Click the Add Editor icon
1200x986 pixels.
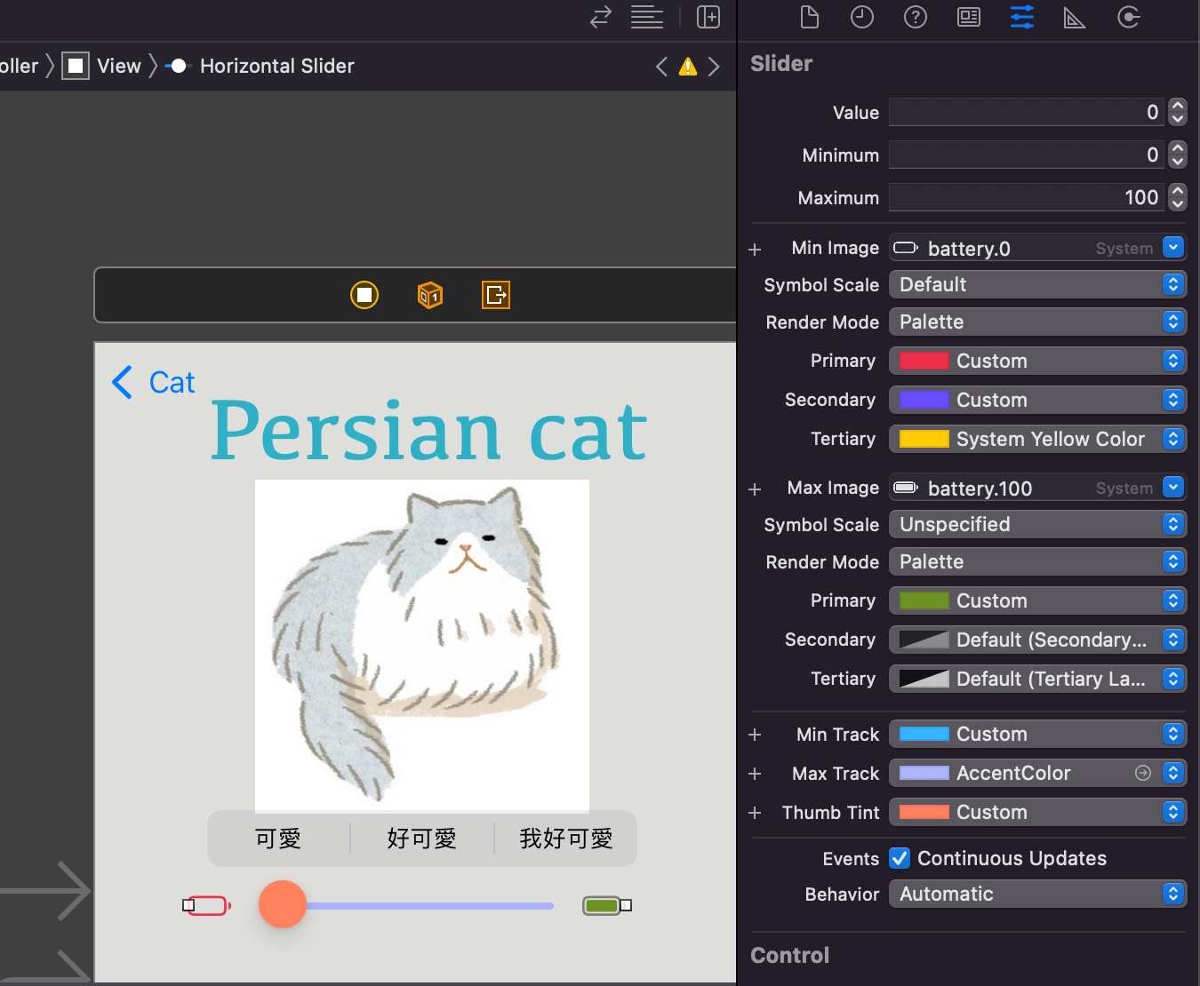point(708,17)
